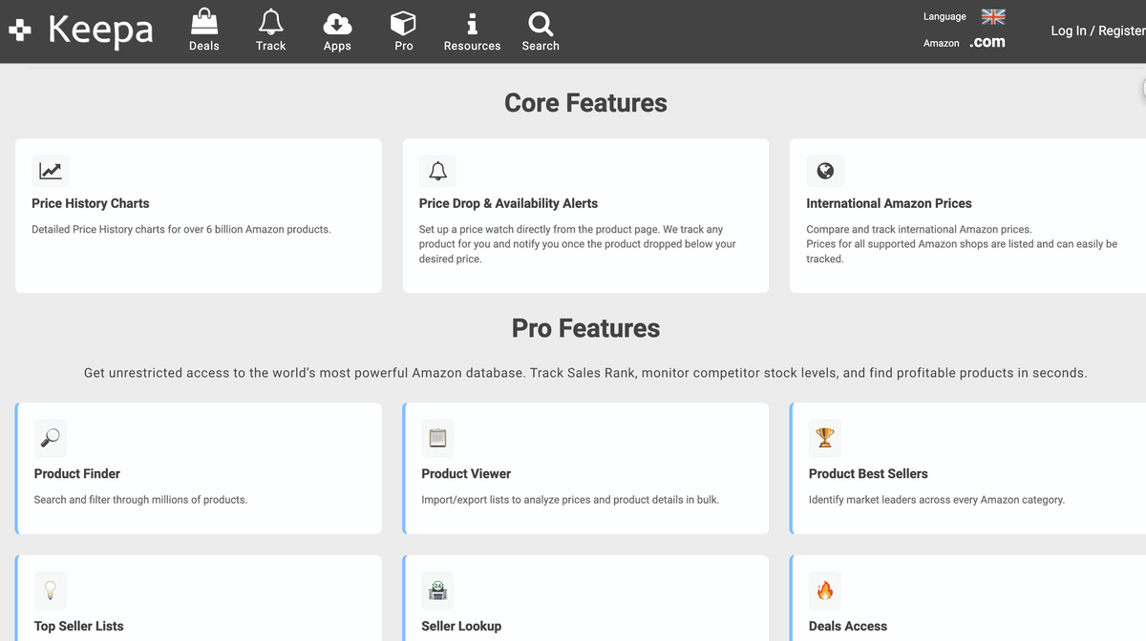Click the International Amazon Prices globe icon
Viewport: 1146px width, 641px height.
825,171
